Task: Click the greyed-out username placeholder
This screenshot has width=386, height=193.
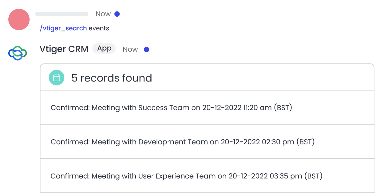Action: coord(62,14)
